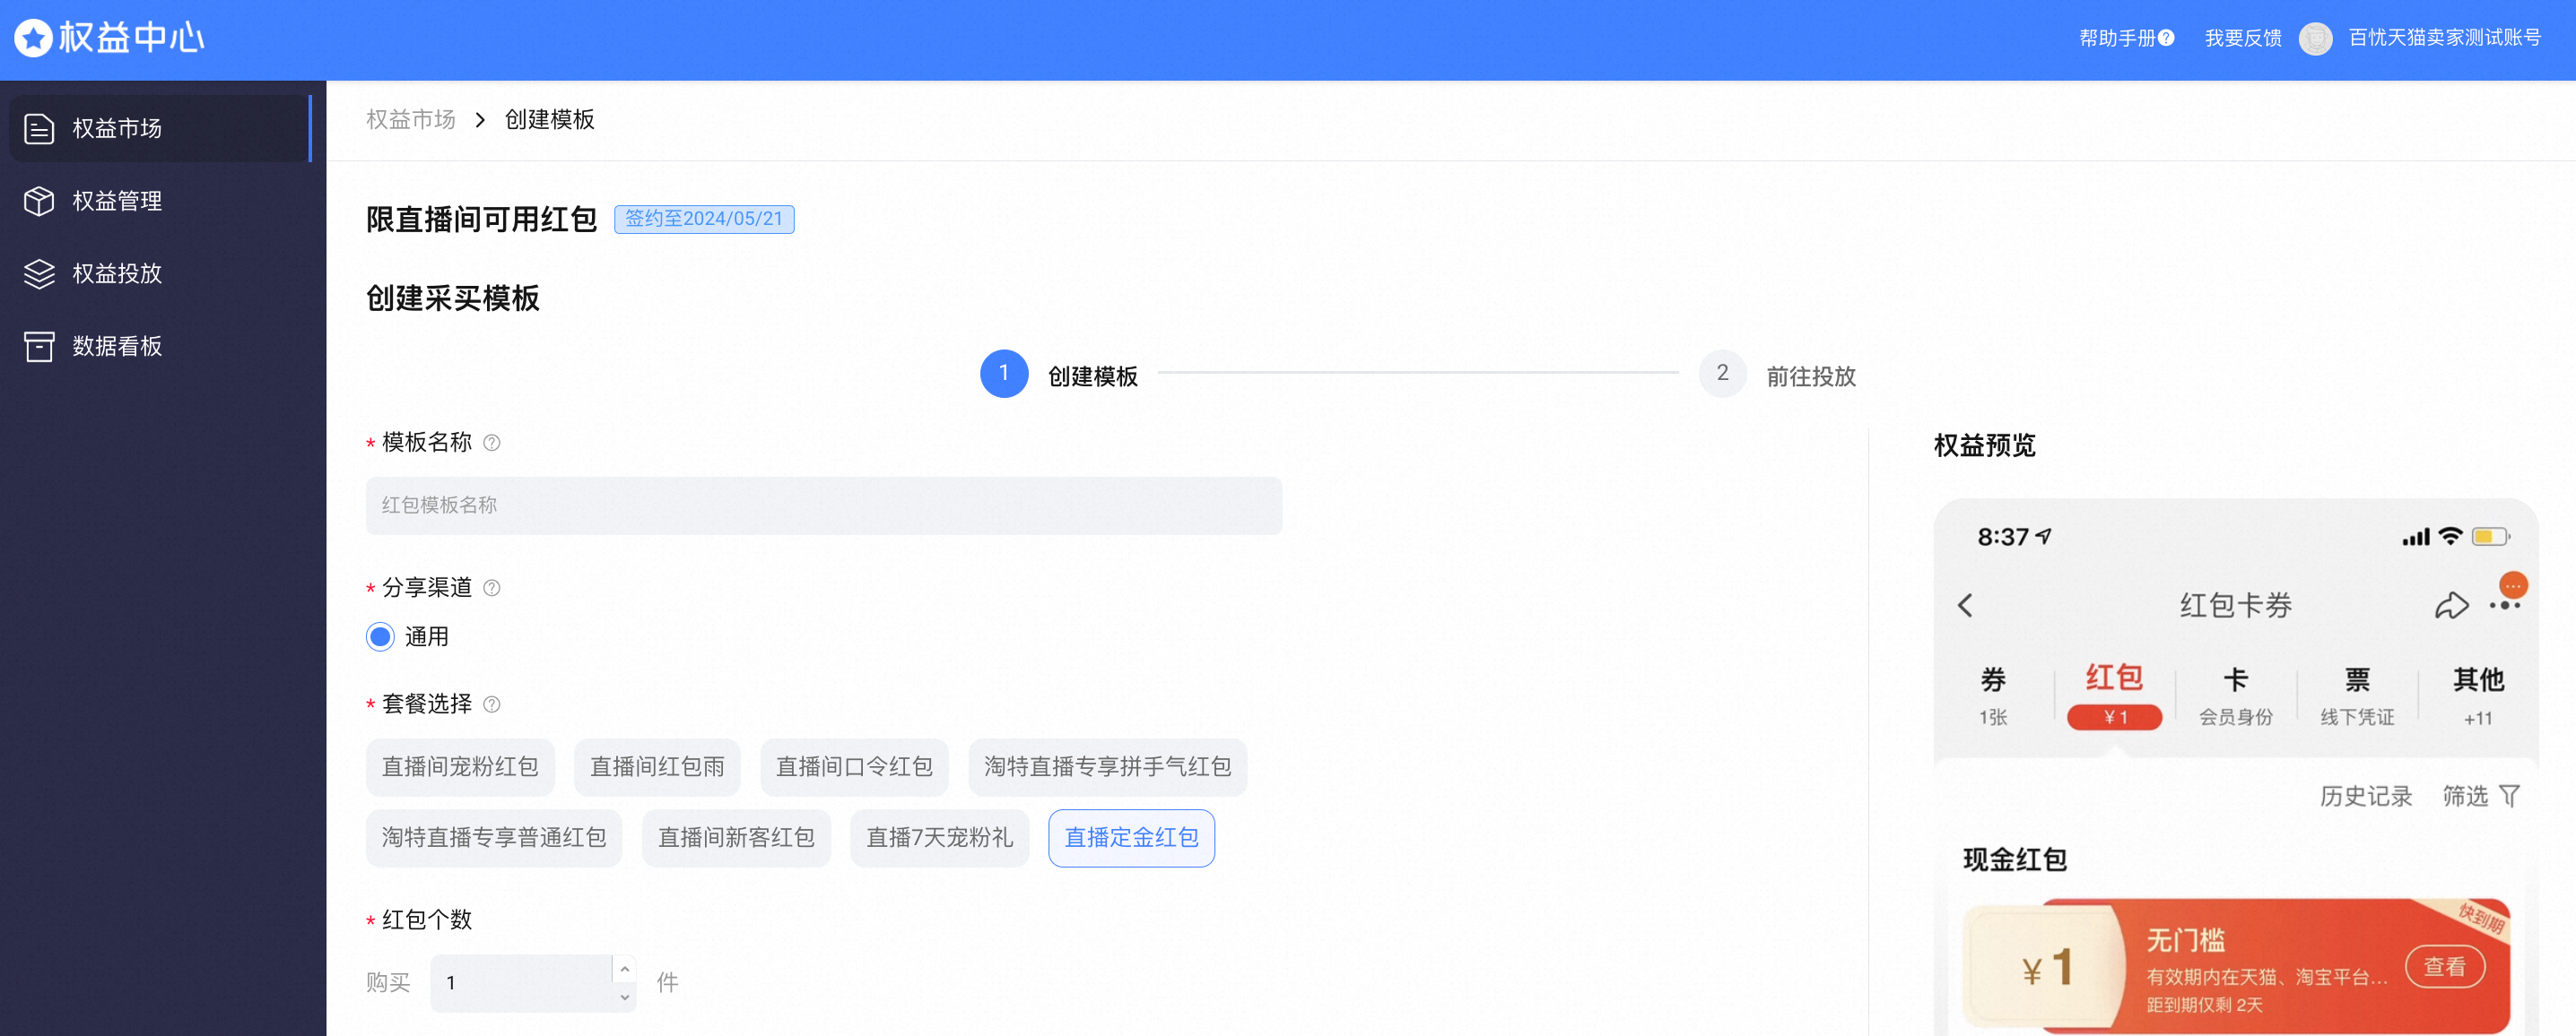This screenshot has height=1036, width=2576.
Task: Choose the 直播间宠粉红包 package
Action: click(460, 767)
